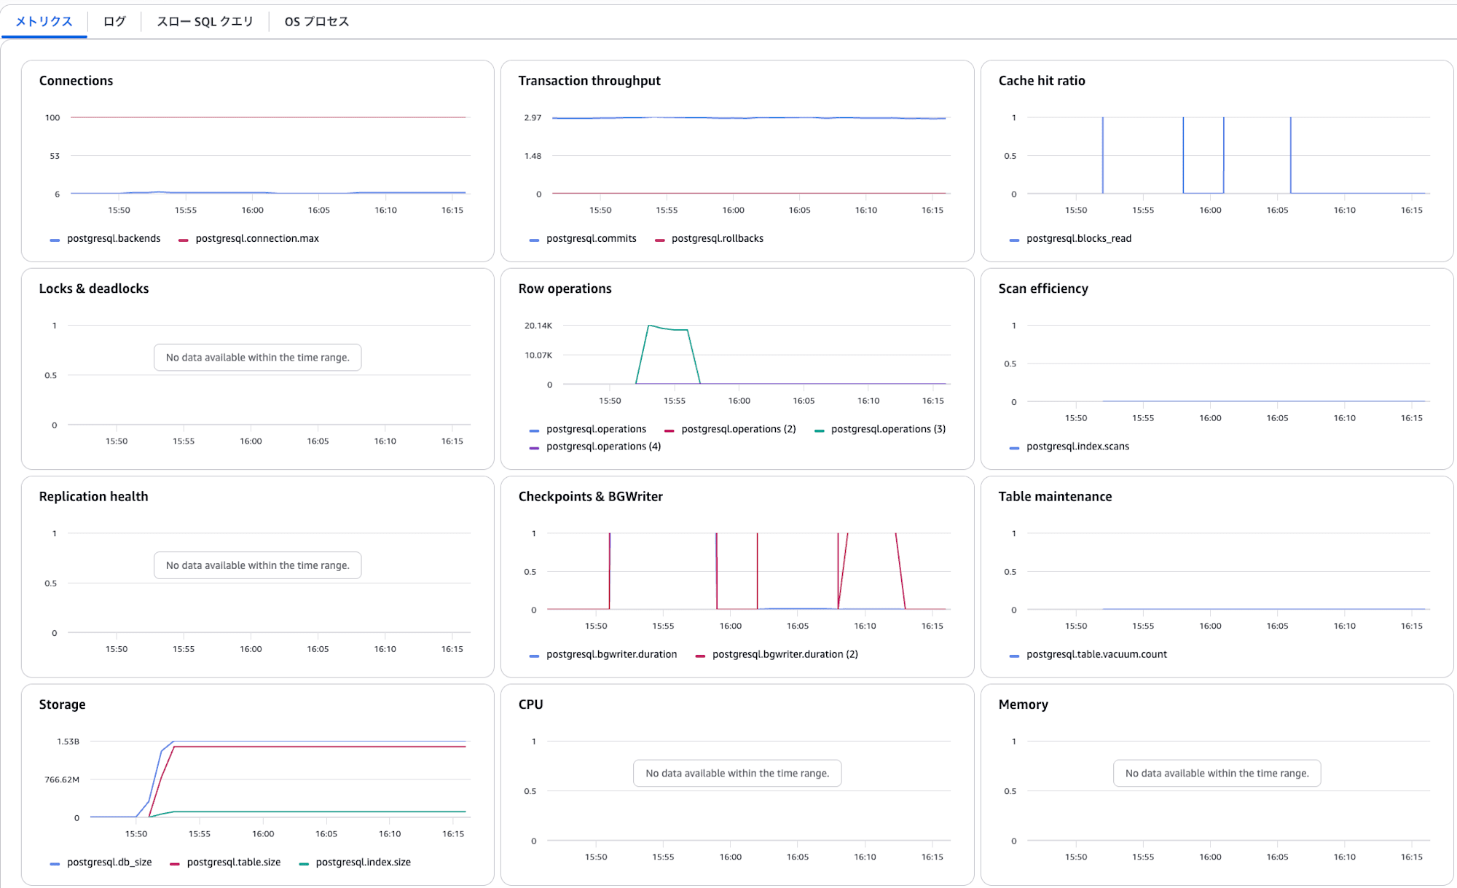The width and height of the screenshot is (1457, 888).
Task: Click the no-data message in Replication health
Action: 258,565
